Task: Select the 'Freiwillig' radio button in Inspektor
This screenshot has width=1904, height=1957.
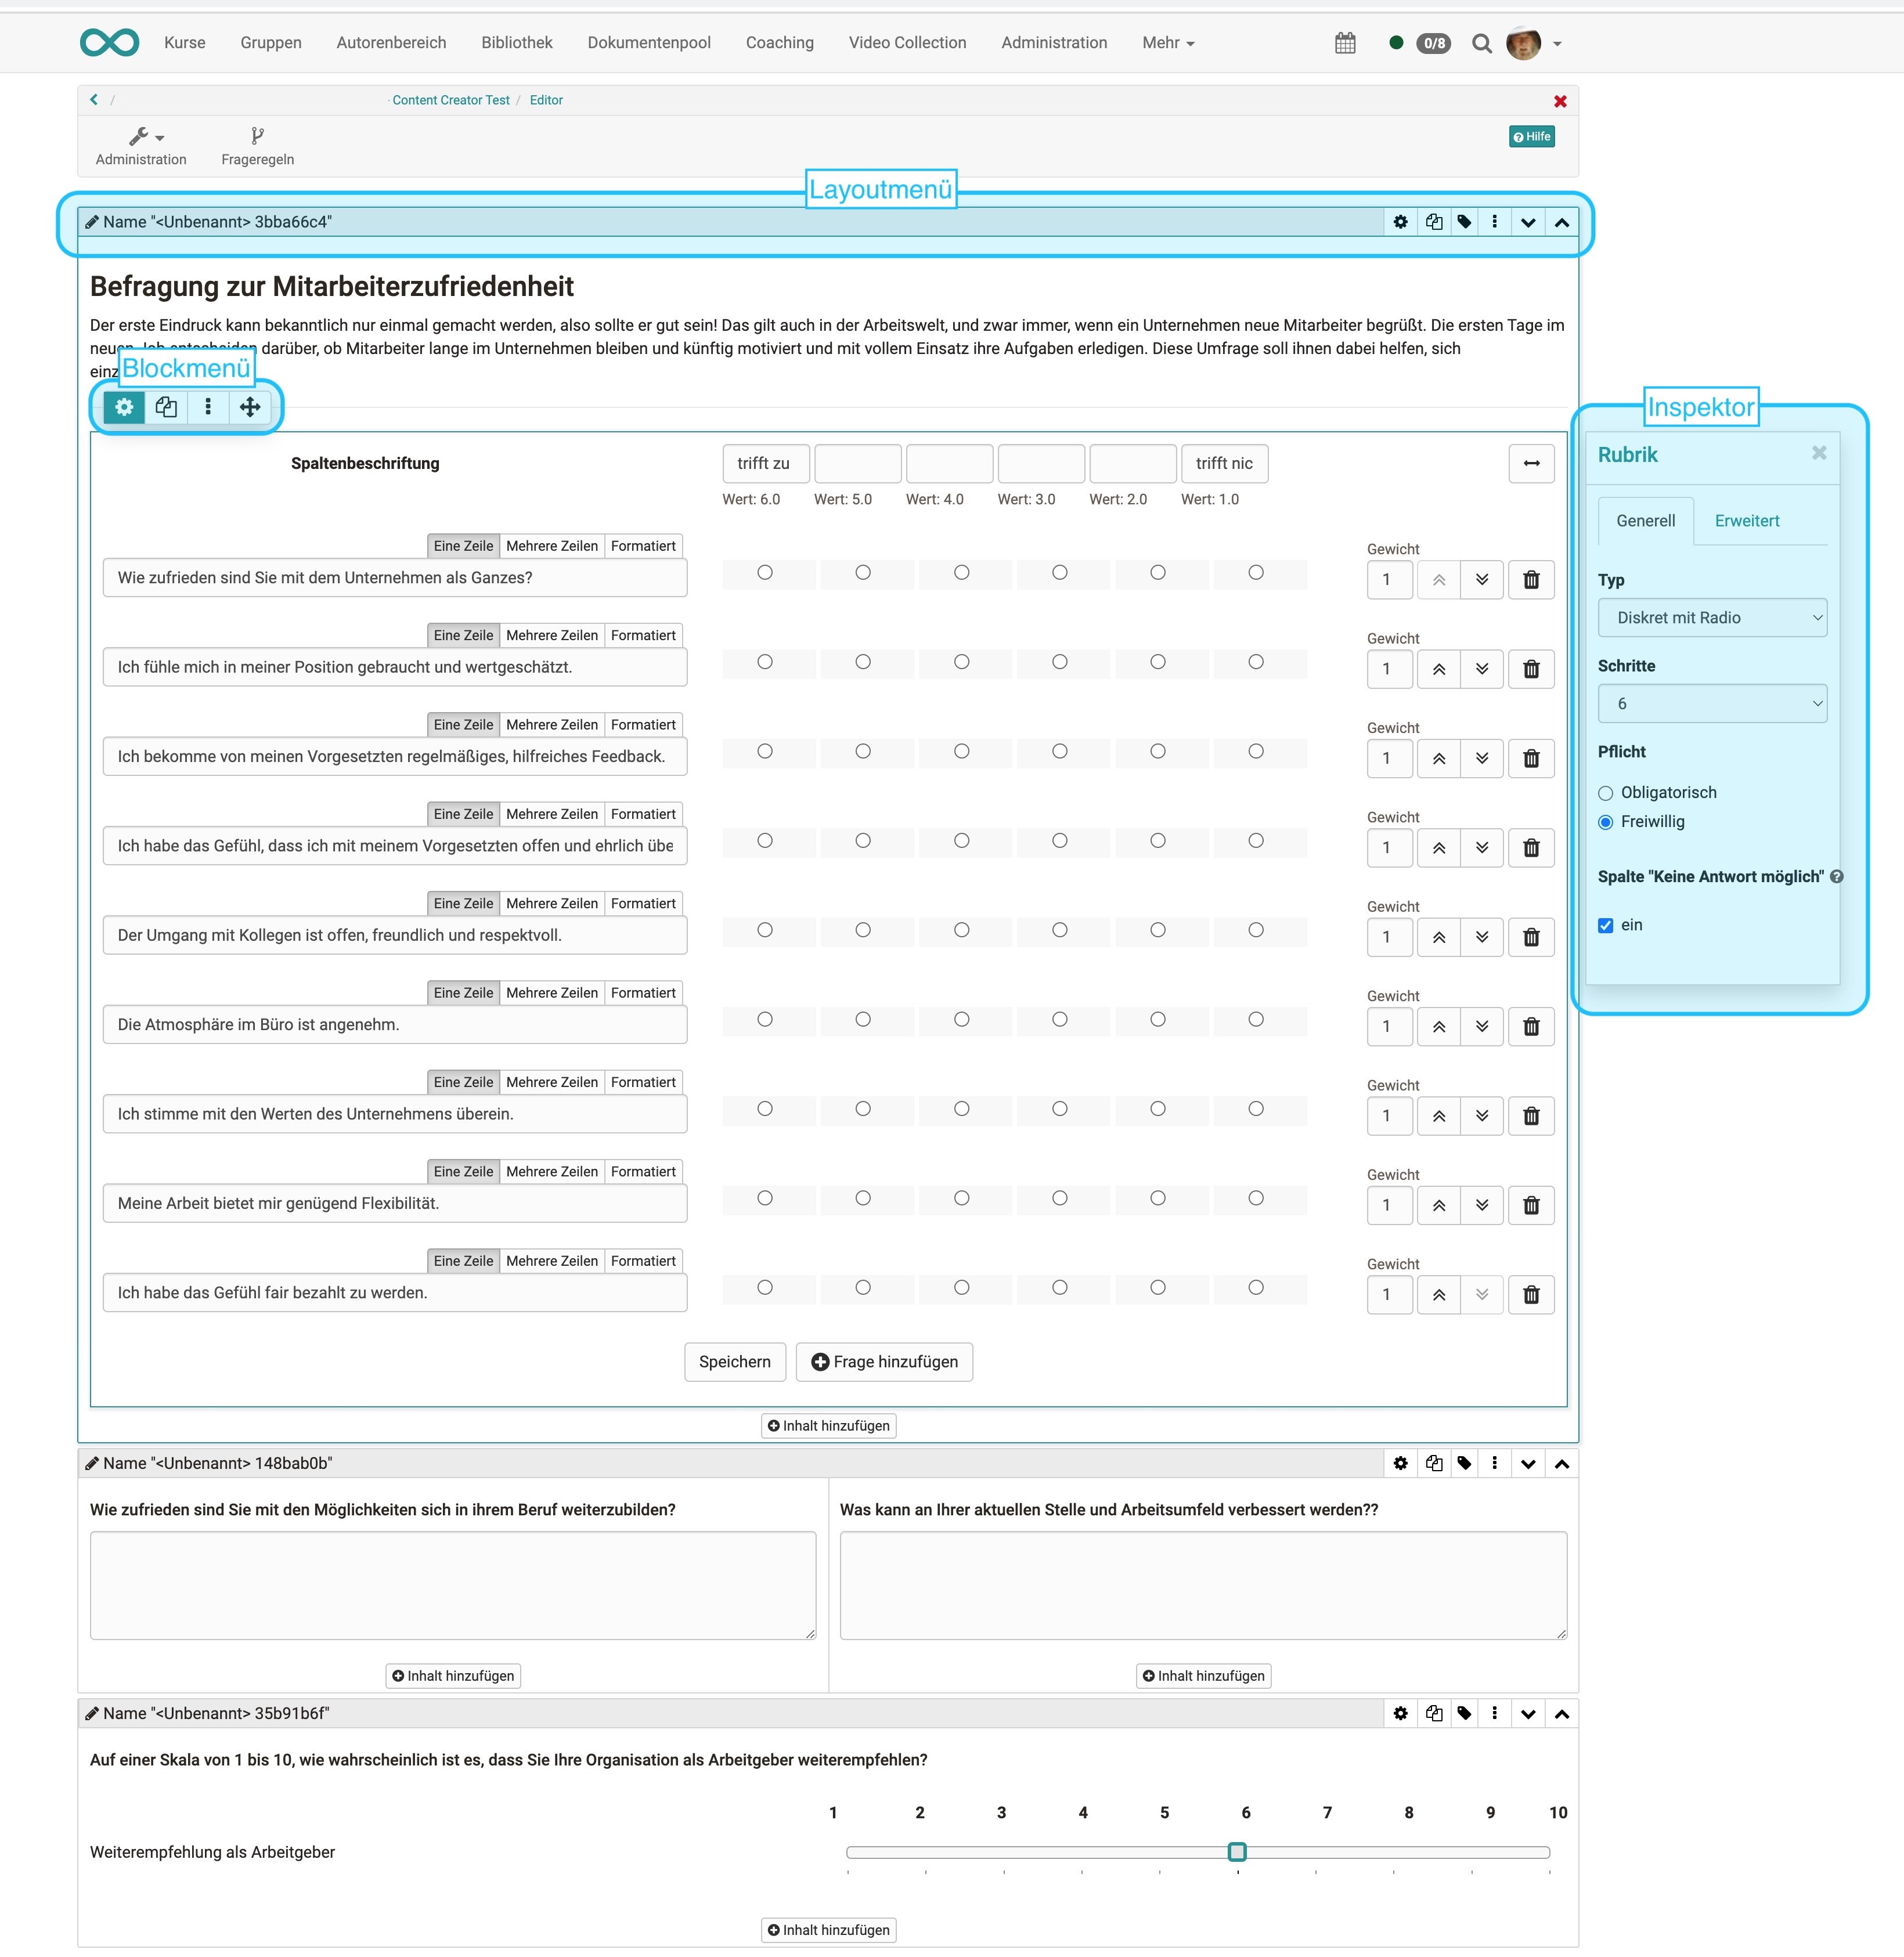Action: coord(1605,821)
